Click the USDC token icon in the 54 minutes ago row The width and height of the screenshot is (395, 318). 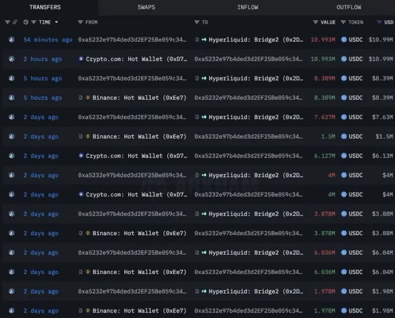(344, 39)
